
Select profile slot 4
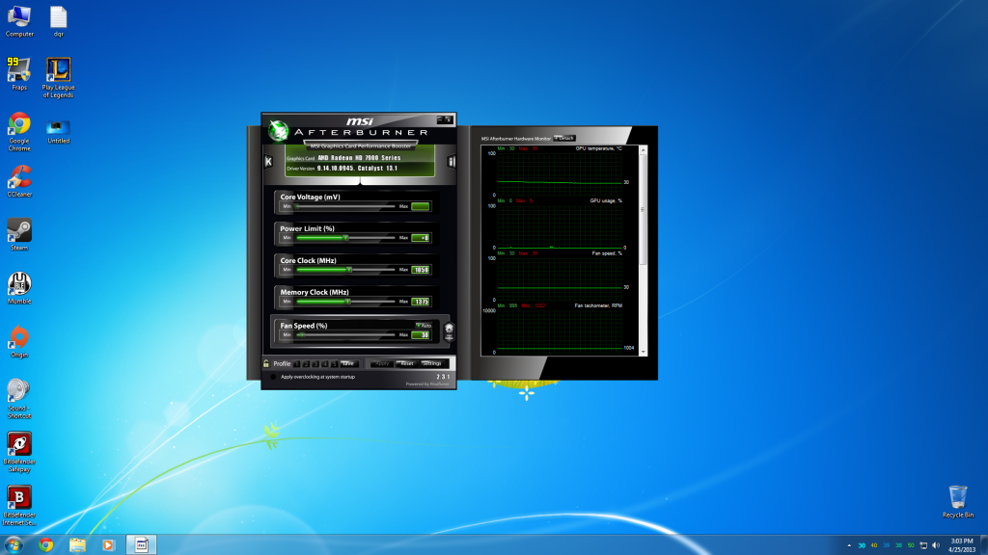click(x=325, y=363)
